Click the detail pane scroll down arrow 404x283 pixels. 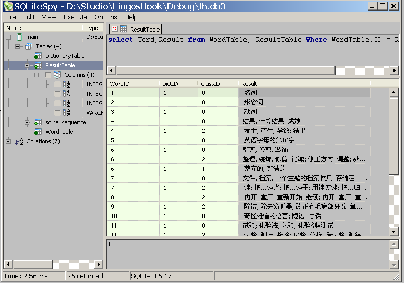(393, 264)
